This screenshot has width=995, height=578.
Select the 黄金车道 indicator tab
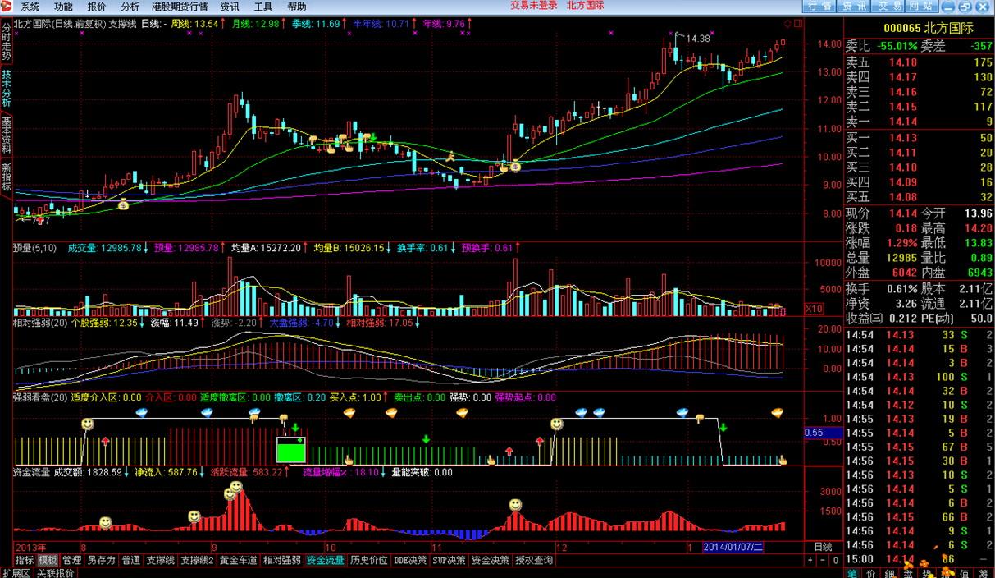click(238, 560)
